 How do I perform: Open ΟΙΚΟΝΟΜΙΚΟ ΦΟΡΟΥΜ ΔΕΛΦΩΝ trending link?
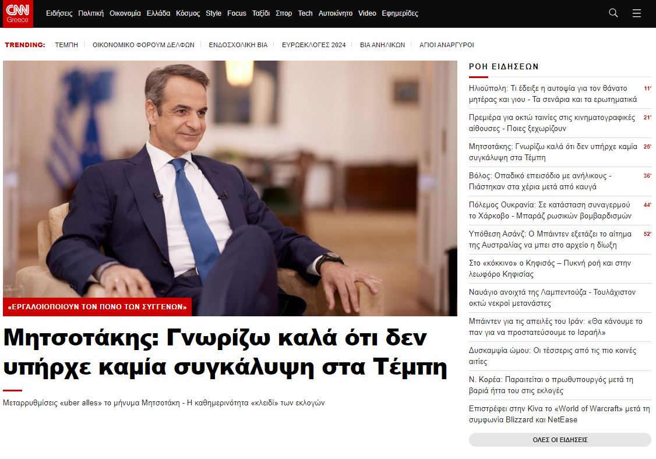point(143,45)
